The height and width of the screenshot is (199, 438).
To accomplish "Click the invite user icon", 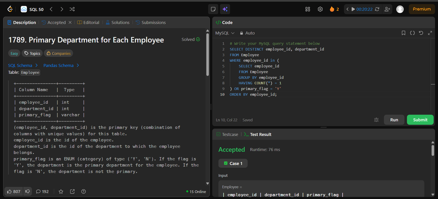I will click(387, 9).
